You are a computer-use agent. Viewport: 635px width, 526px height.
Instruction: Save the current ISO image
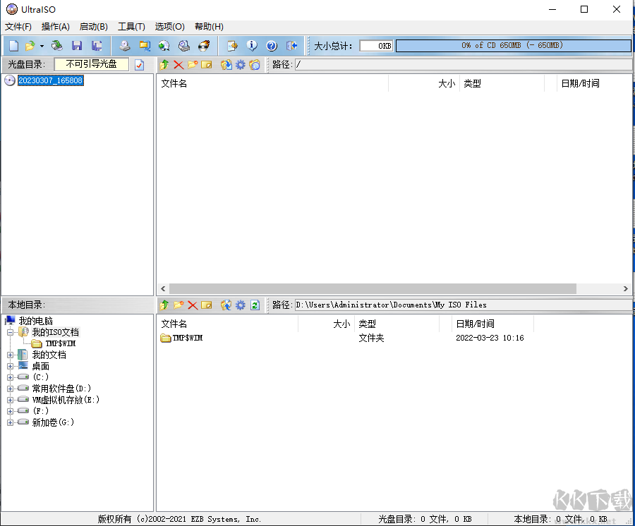click(76, 46)
